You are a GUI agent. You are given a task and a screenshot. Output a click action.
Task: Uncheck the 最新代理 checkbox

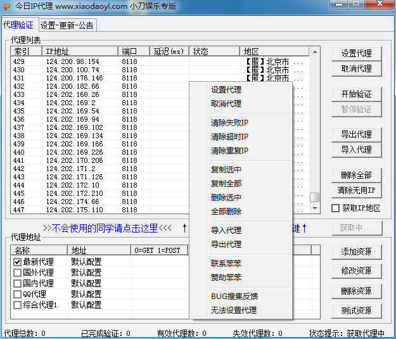click(17, 262)
